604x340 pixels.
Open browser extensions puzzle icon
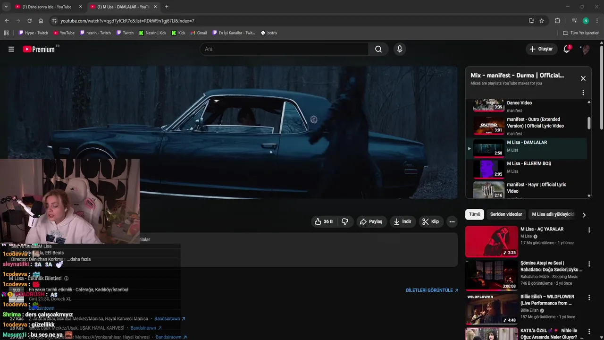557,21
